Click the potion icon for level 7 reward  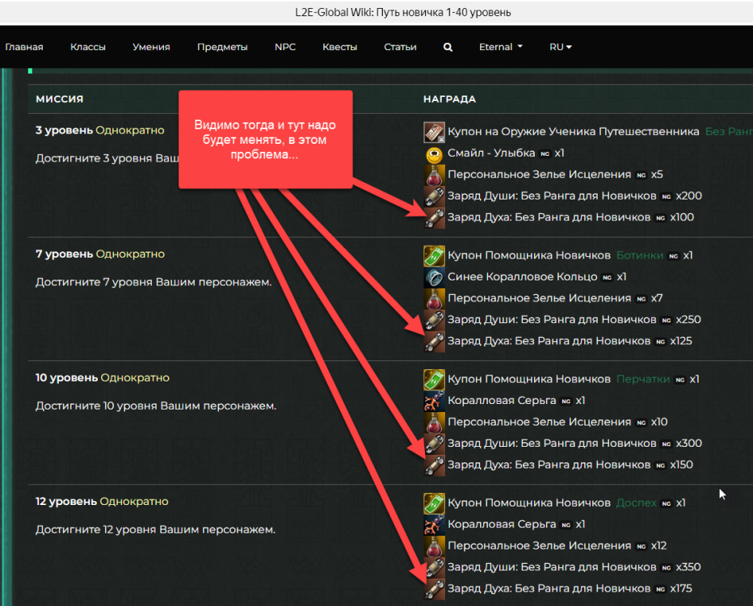point(434,299)
